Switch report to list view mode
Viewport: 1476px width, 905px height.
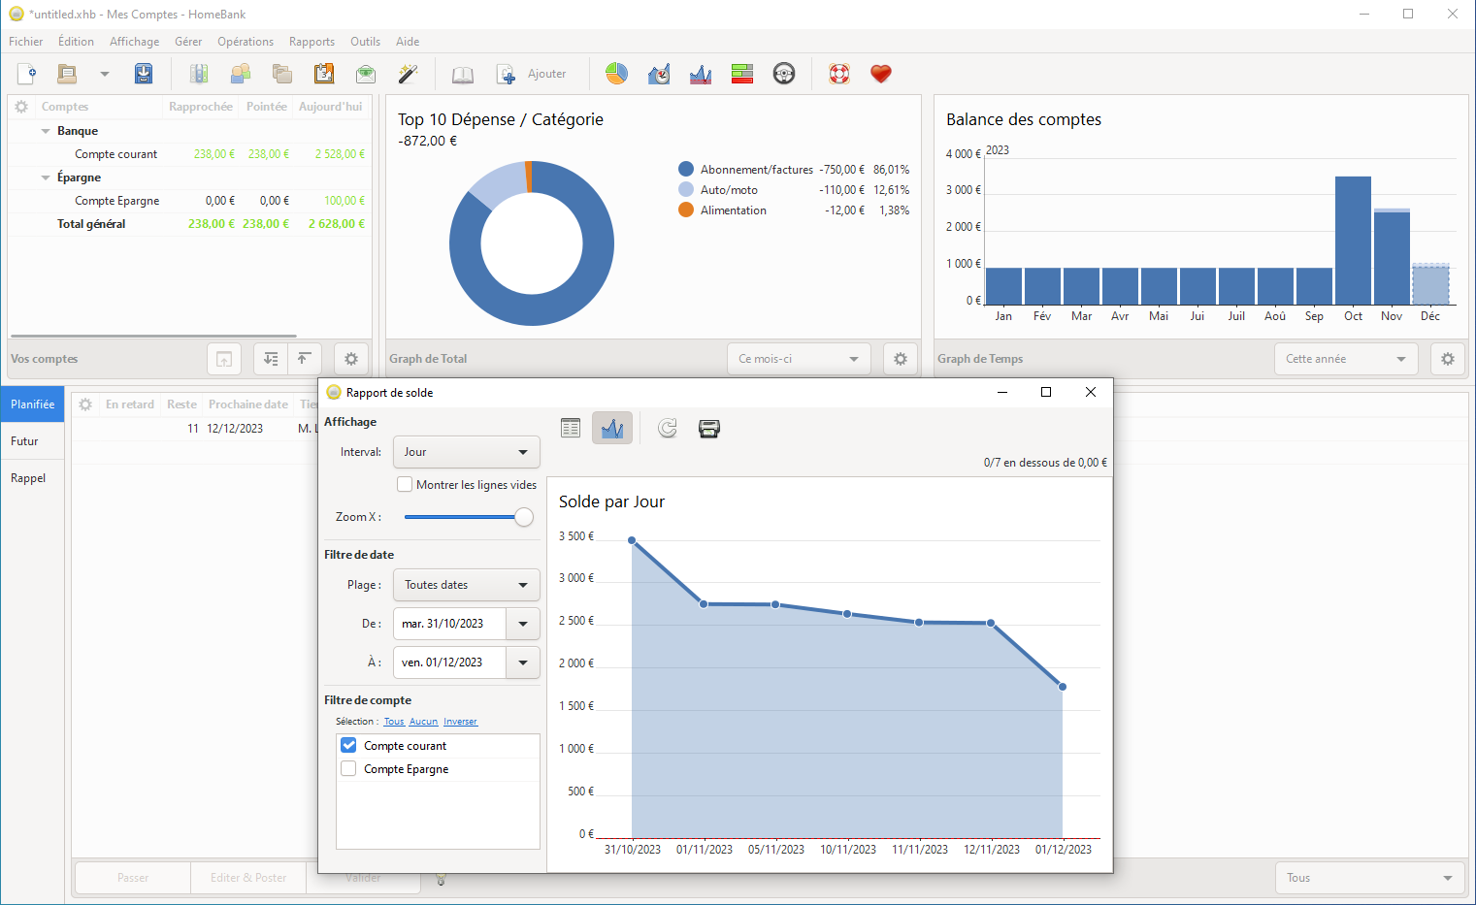(571, 429)
